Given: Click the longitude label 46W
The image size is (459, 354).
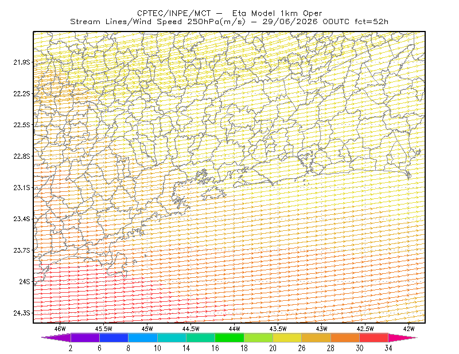Looking at the screenshot, I should [x=60, y=329].
